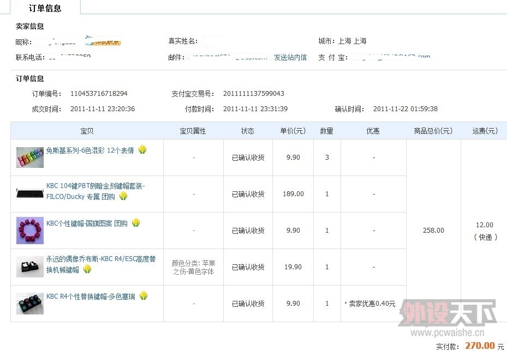
Task: Click the seller contact badge beside nickname
Action: click(x=103, y=41)
